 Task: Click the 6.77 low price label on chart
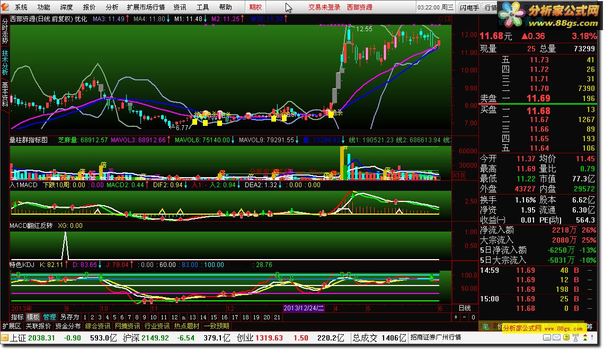click(182, 127)
